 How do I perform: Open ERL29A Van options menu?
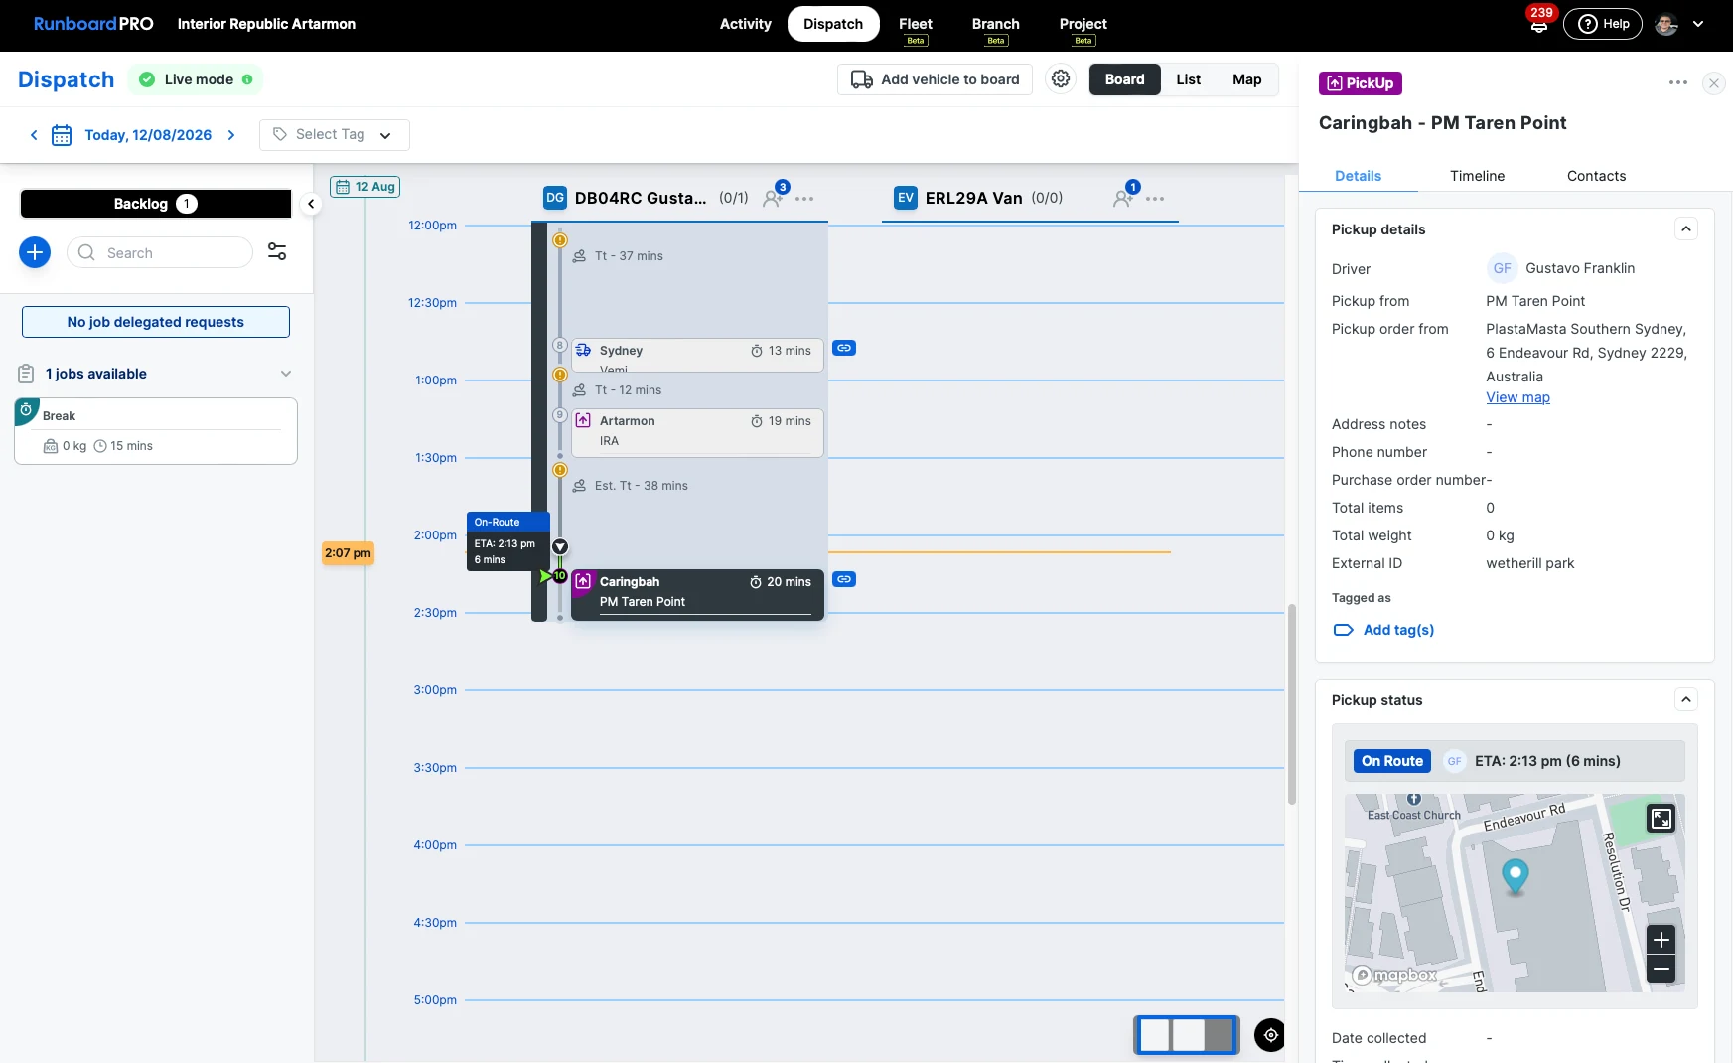pyautogui.click(x=1155, y=199)
